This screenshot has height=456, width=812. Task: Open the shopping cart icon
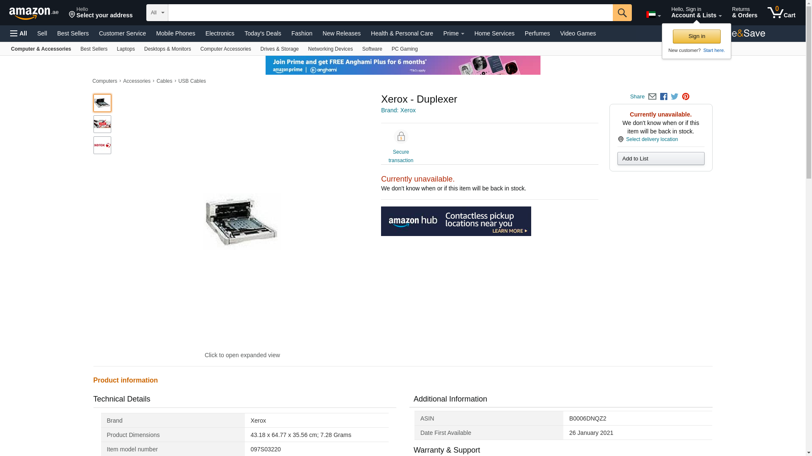(781, 13)
